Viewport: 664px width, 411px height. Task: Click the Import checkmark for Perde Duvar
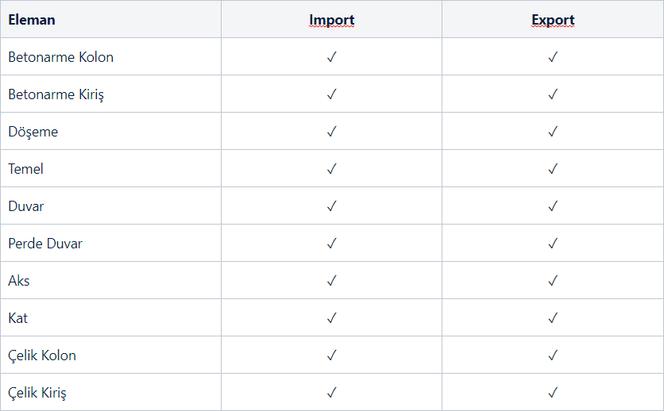332,244
